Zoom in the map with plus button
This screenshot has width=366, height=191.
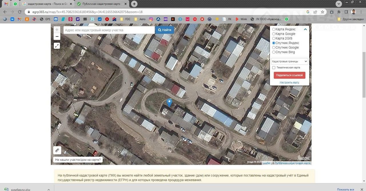[x=57, y=30]
